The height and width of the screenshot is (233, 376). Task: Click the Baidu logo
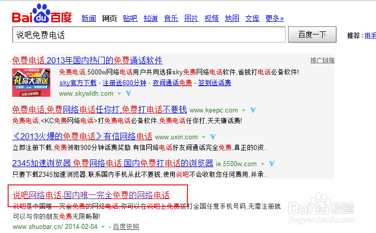coord(42,14)
